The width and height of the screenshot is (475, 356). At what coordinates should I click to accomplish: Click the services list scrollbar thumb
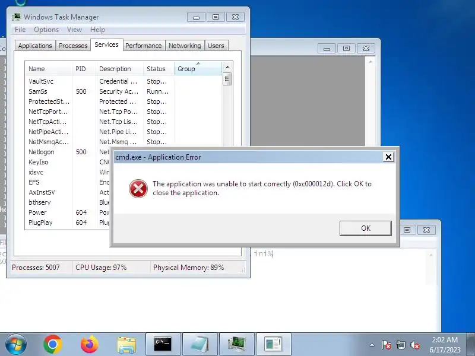tap(227, 79)
